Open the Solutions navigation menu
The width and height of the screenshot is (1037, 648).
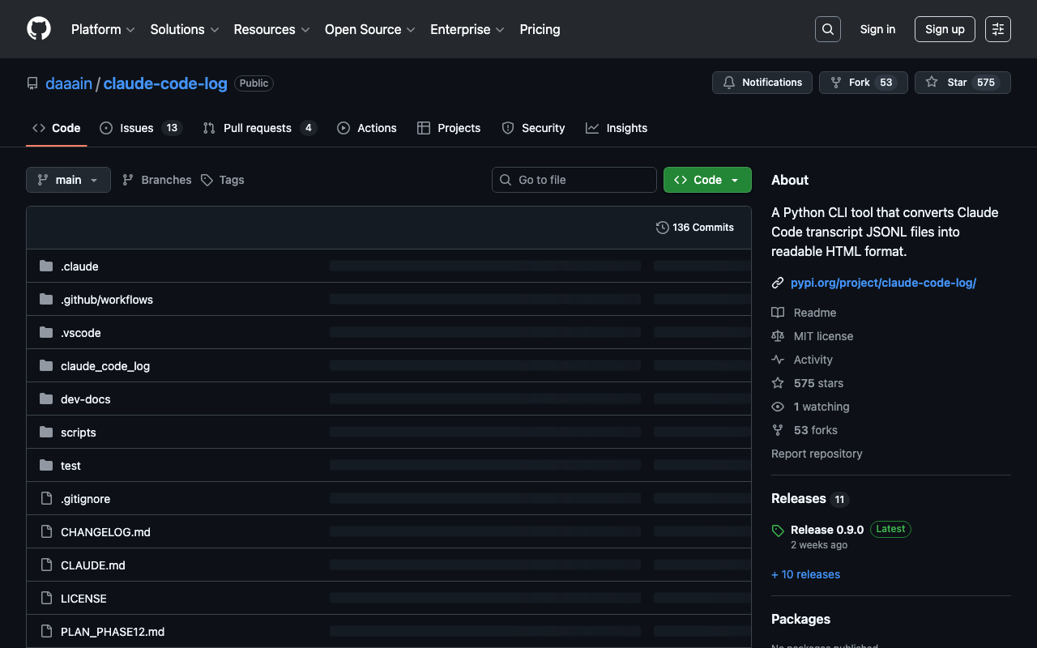(x=184, y=29)
